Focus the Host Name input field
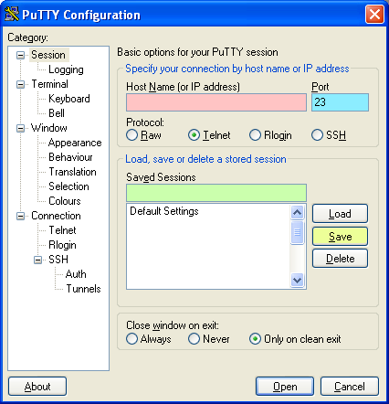 point(216,102)
